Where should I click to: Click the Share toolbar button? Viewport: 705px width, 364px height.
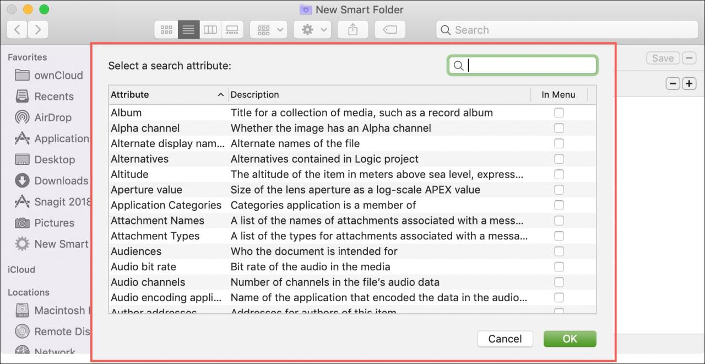pos(352,30)
